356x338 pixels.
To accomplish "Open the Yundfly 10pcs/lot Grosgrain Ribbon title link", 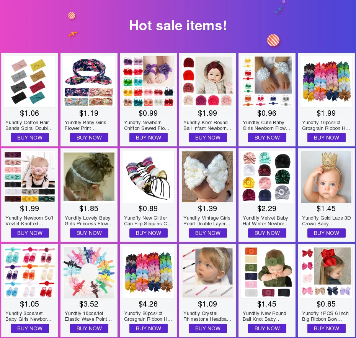I will pos(326,125).
